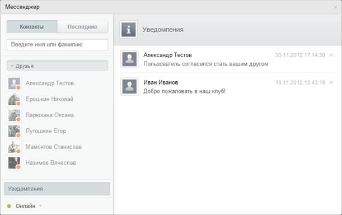Image resolution: width=342 pixels, height=215 pixels.
Task: Dismiss the Александр Тестов notification
Action: (331, 55)
